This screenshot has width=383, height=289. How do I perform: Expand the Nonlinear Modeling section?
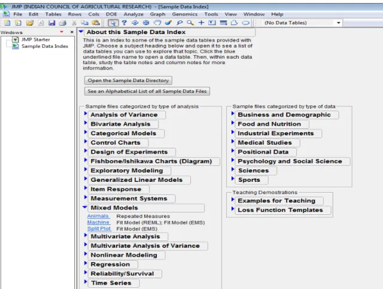click(x=86, y=254)
